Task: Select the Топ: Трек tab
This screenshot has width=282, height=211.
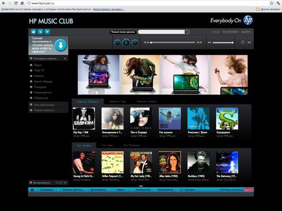Action: pos(107,145)
